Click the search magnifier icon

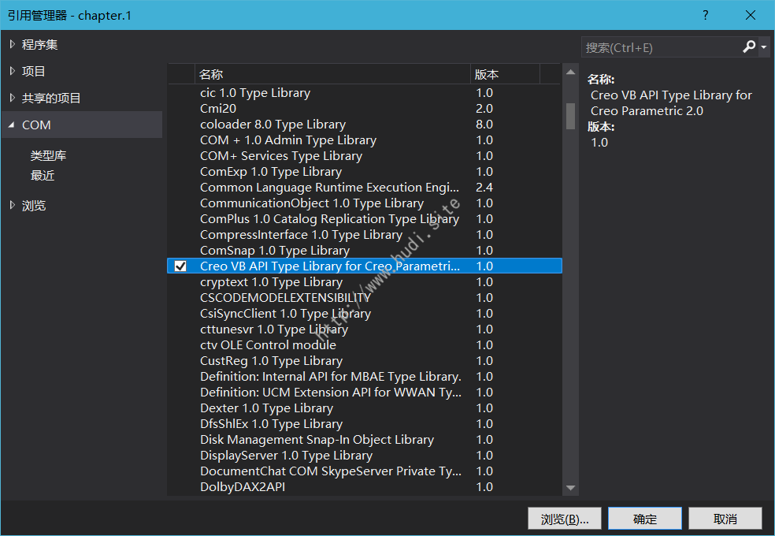[749, 47]
